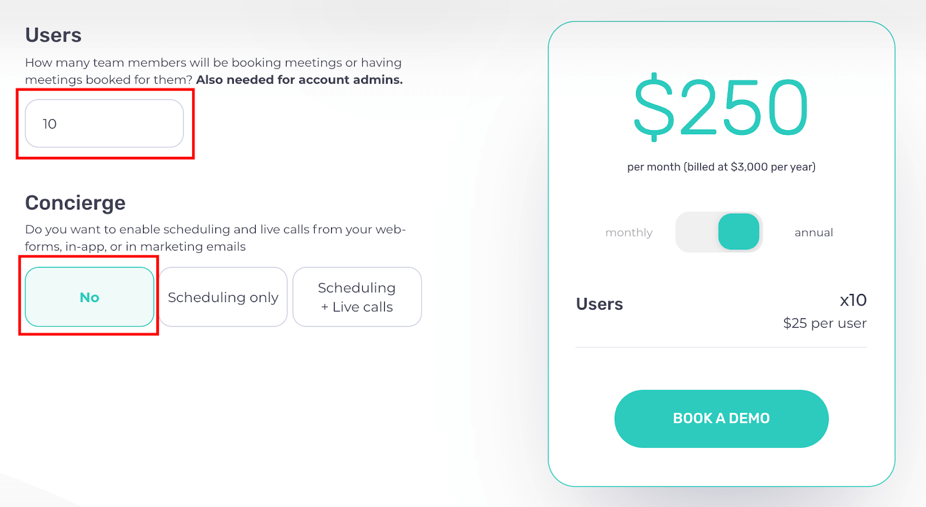
Task: Click the "Concierge" section heading
Action: [x=75, y=203]
